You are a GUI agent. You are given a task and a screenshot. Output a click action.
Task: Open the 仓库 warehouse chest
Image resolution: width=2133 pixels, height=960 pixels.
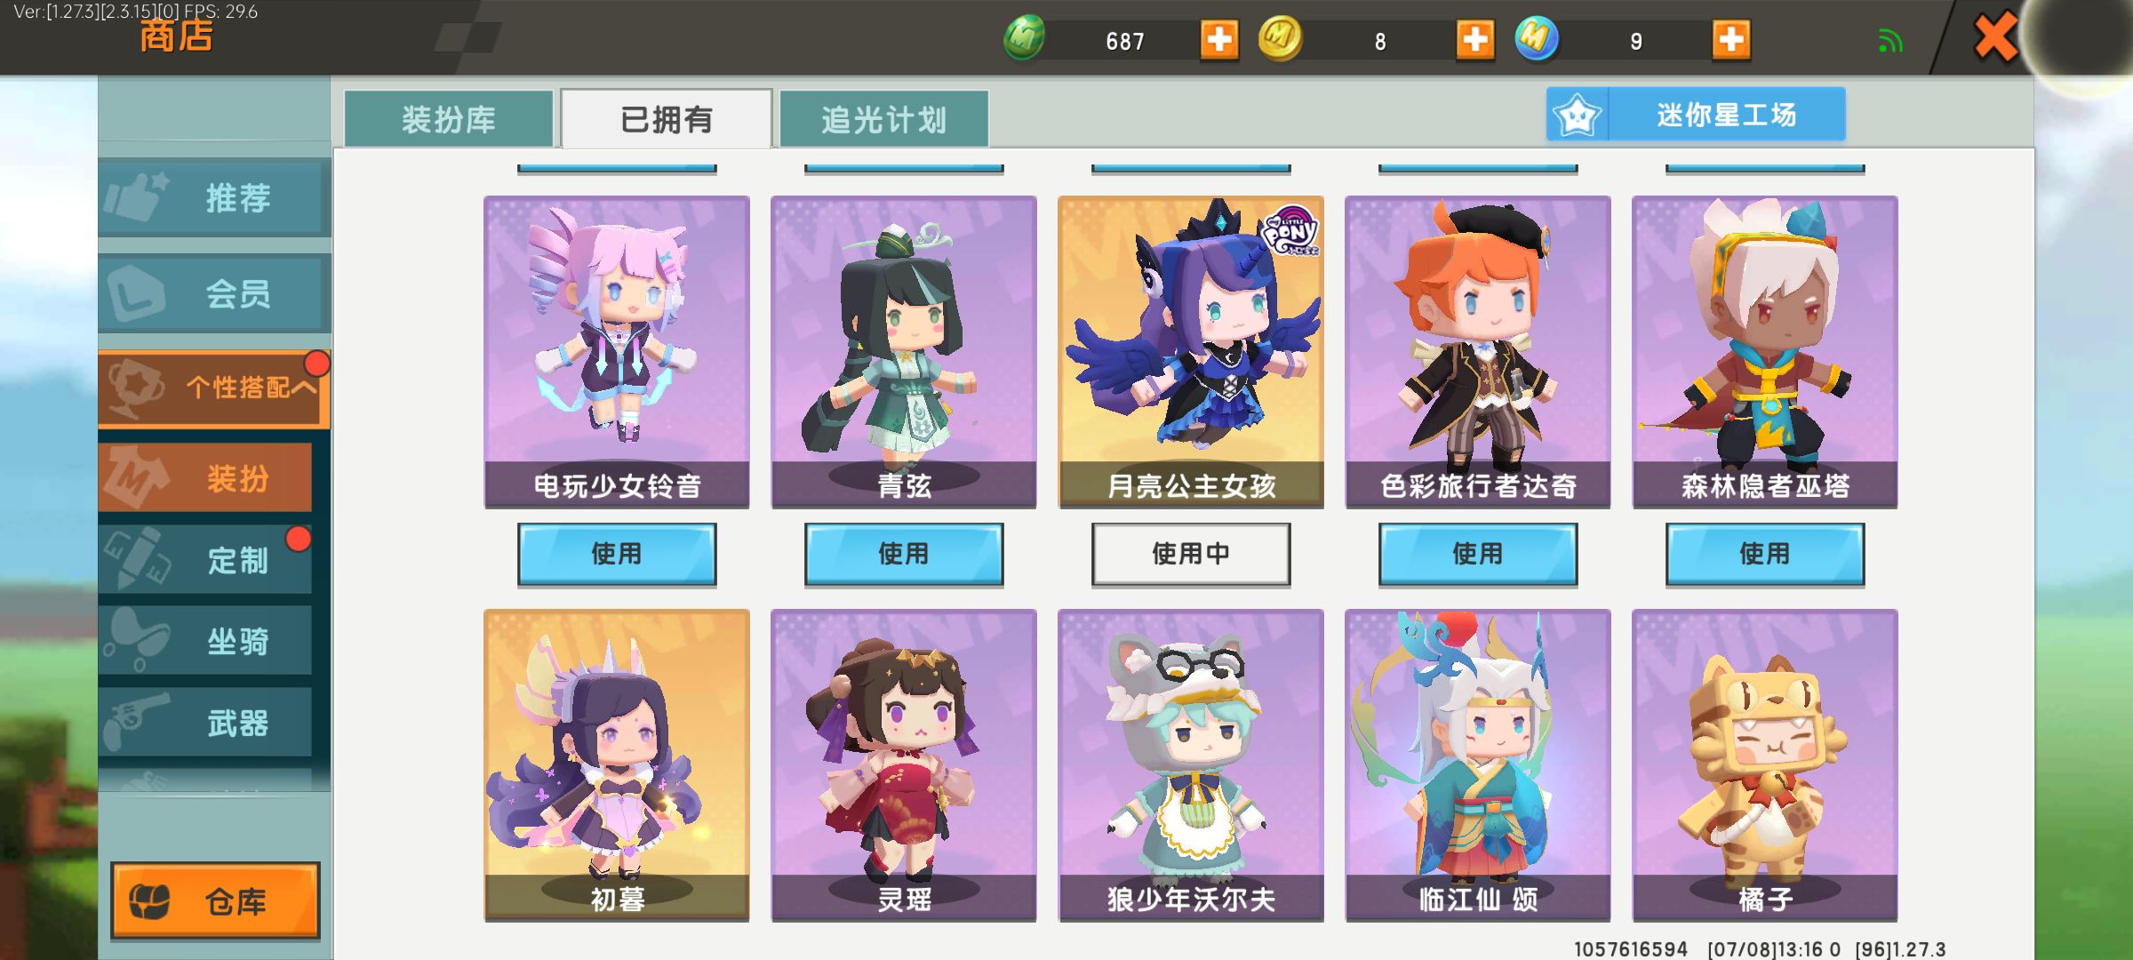click(x=215, y=900)
